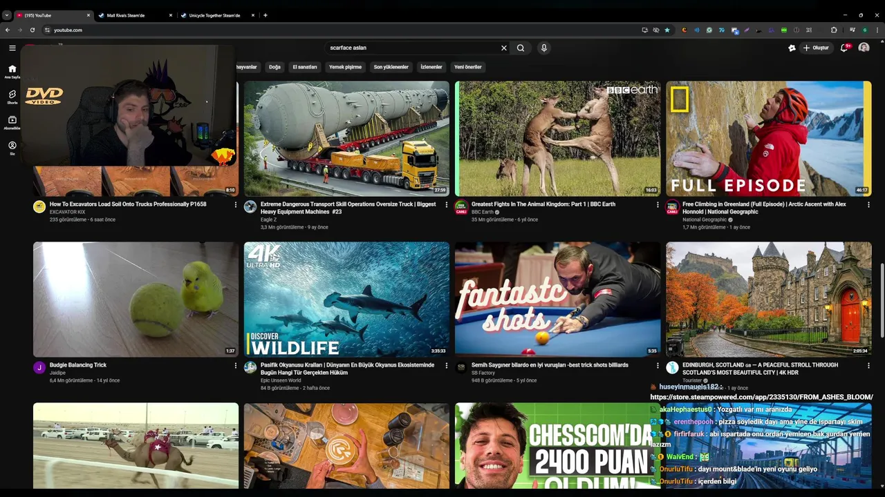Start voice search with microphone icon
The image size is (885, 497).
point(544,48)
